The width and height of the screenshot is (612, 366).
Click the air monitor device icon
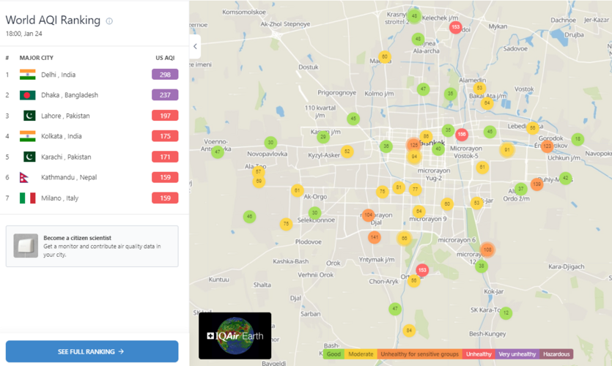[26, 246]
